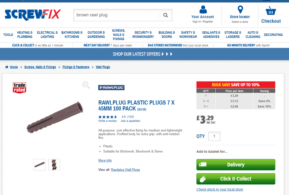Open Tools menu category
Image resolution: width=289 pixels, height=195 pixels.
8,35
